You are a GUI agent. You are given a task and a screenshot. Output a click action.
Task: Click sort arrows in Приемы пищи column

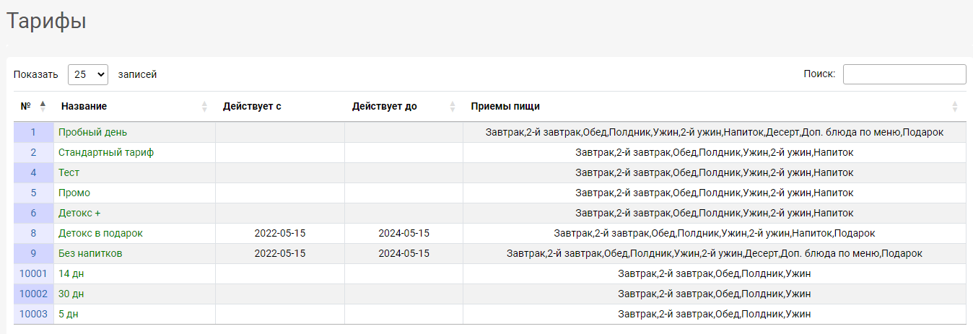(x=955, y=106)
